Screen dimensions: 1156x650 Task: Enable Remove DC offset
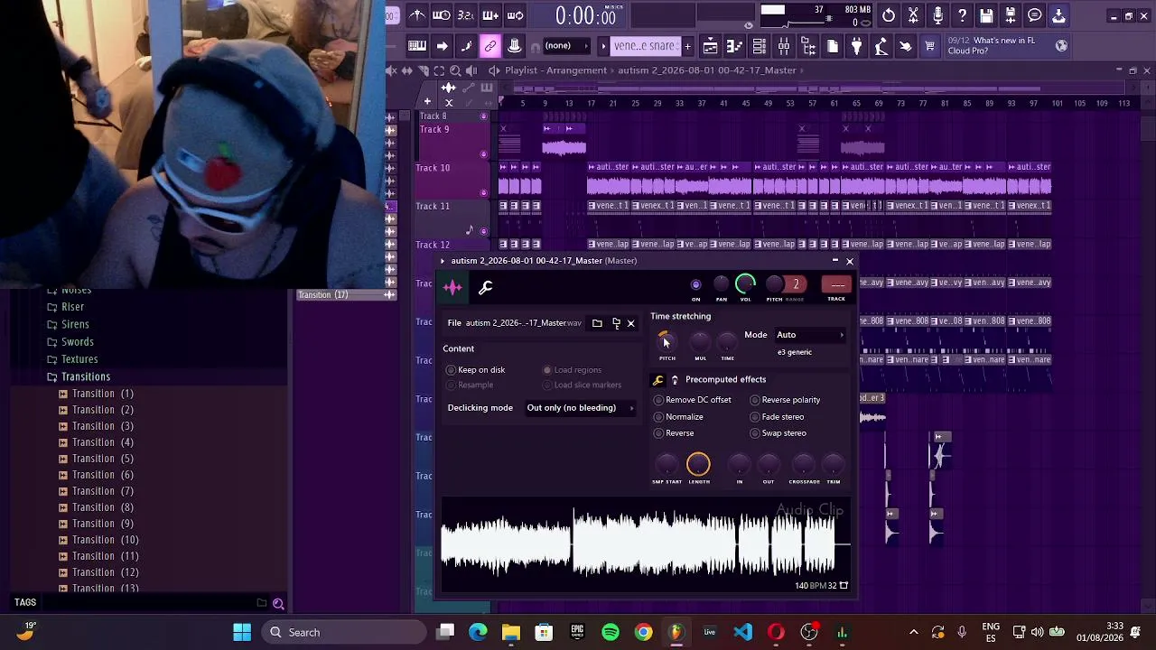692,400
